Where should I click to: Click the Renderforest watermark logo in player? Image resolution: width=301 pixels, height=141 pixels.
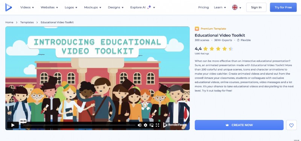(175, 125)
